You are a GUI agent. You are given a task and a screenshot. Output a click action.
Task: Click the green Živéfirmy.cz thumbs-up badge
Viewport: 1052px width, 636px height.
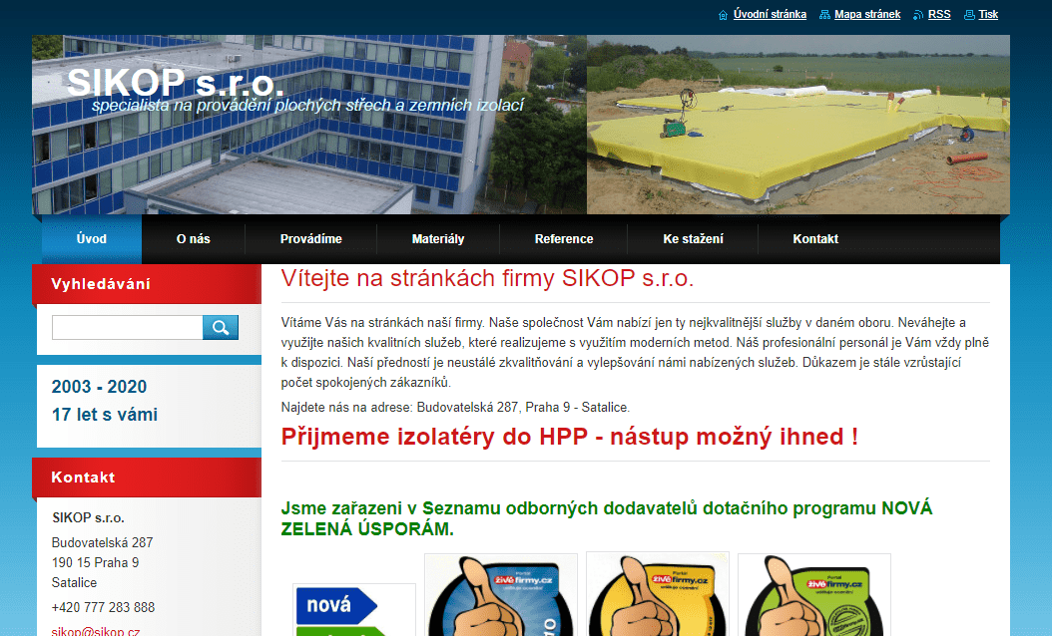coord(814,595)
